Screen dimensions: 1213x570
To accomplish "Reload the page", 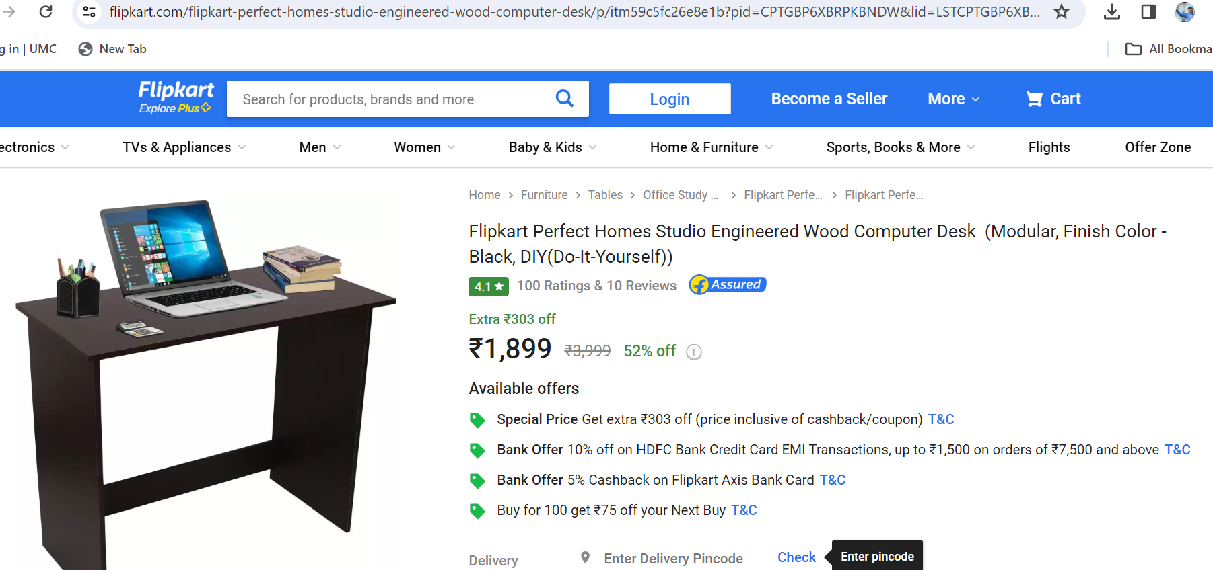I will 46,11.
